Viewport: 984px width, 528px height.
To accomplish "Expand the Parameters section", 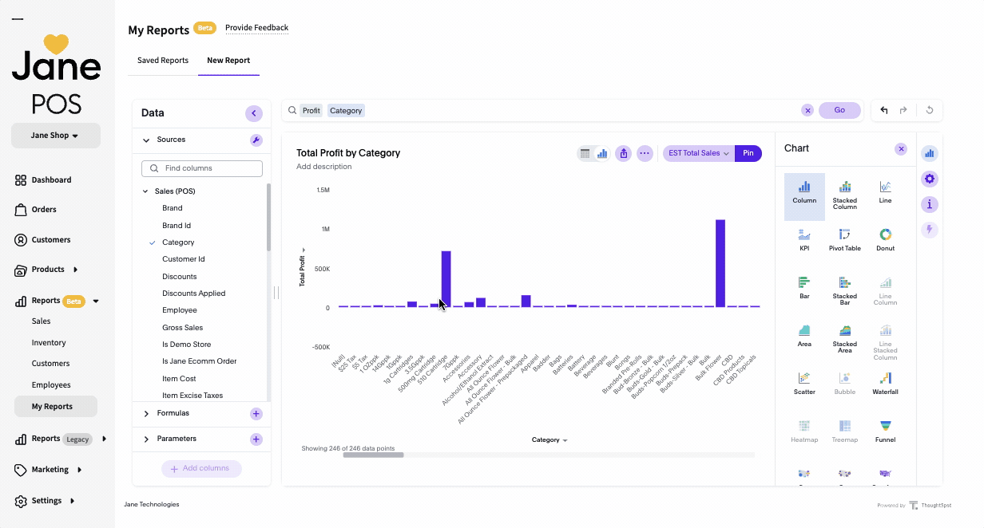I will [146, 439].
